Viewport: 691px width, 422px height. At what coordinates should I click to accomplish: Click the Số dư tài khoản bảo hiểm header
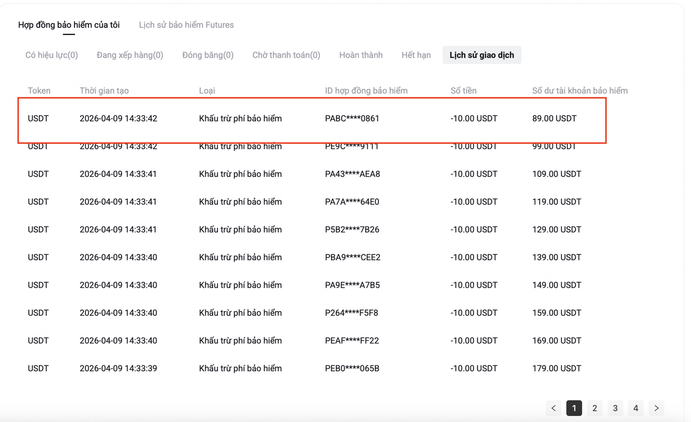point(580,91)
